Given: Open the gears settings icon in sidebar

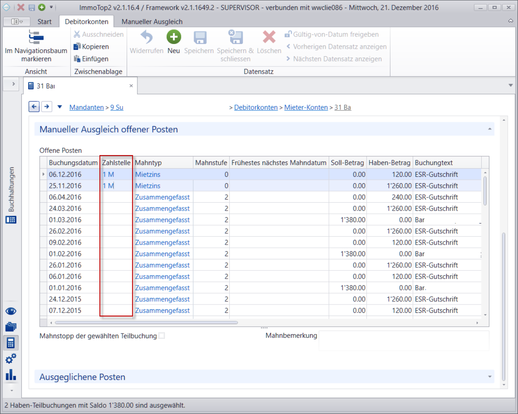Looking at the screenshot, I should 11,358.
